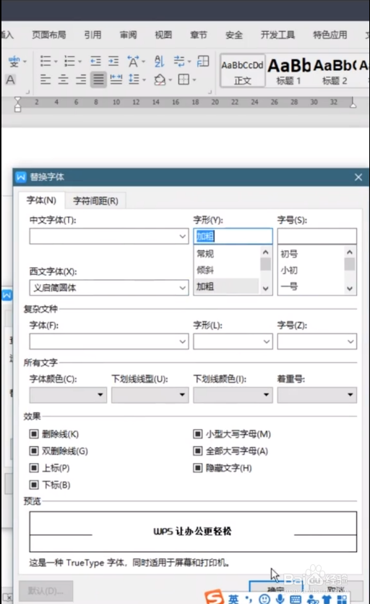Open the 下划线线型(U) dropdown
370x604 pixels.
[150, 395]
